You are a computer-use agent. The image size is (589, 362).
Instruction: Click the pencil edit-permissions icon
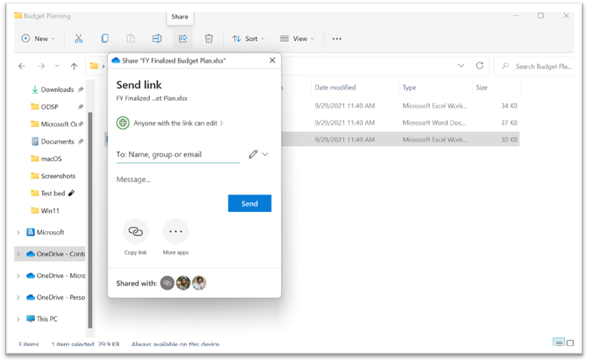(253, 154)
